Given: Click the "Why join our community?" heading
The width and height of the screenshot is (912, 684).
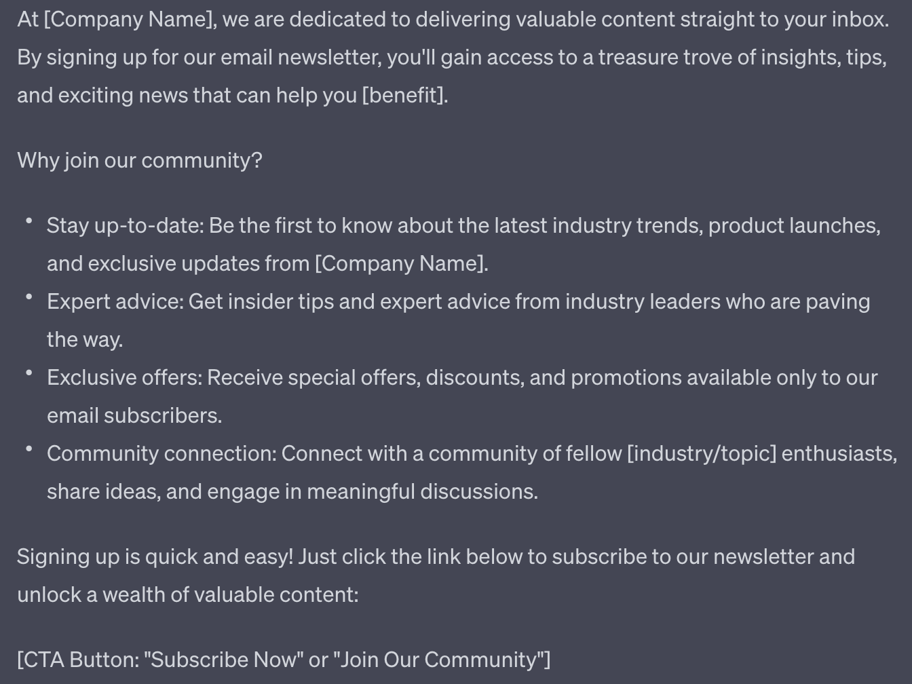Looking at the screenshot, I should coord(139,160).
